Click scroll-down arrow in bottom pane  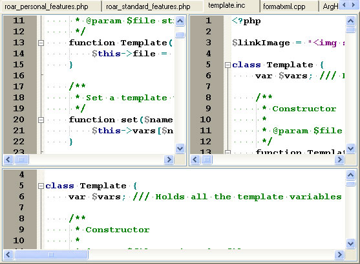[350, 243]
